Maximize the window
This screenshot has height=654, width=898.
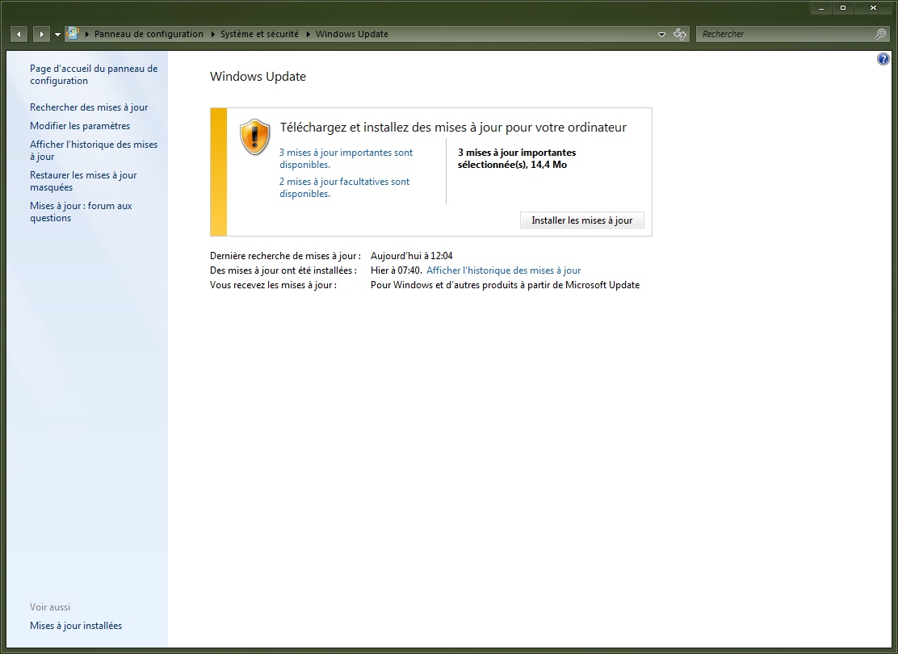pyautogui.click(x=843, y=8)
